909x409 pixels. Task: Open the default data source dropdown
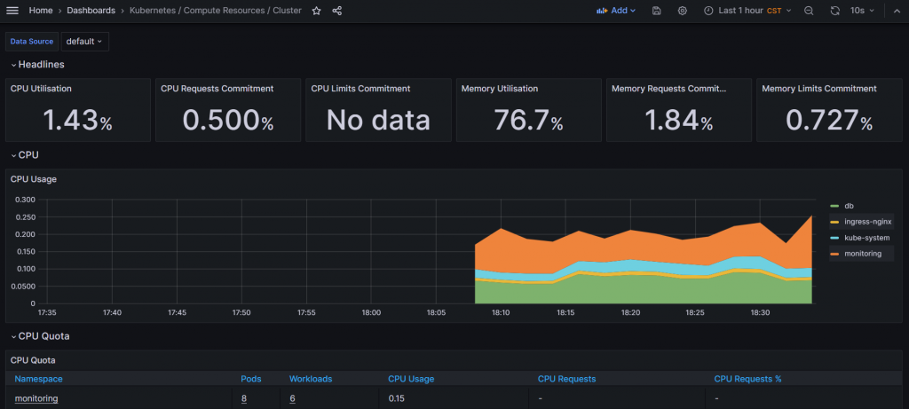(84, 42)
